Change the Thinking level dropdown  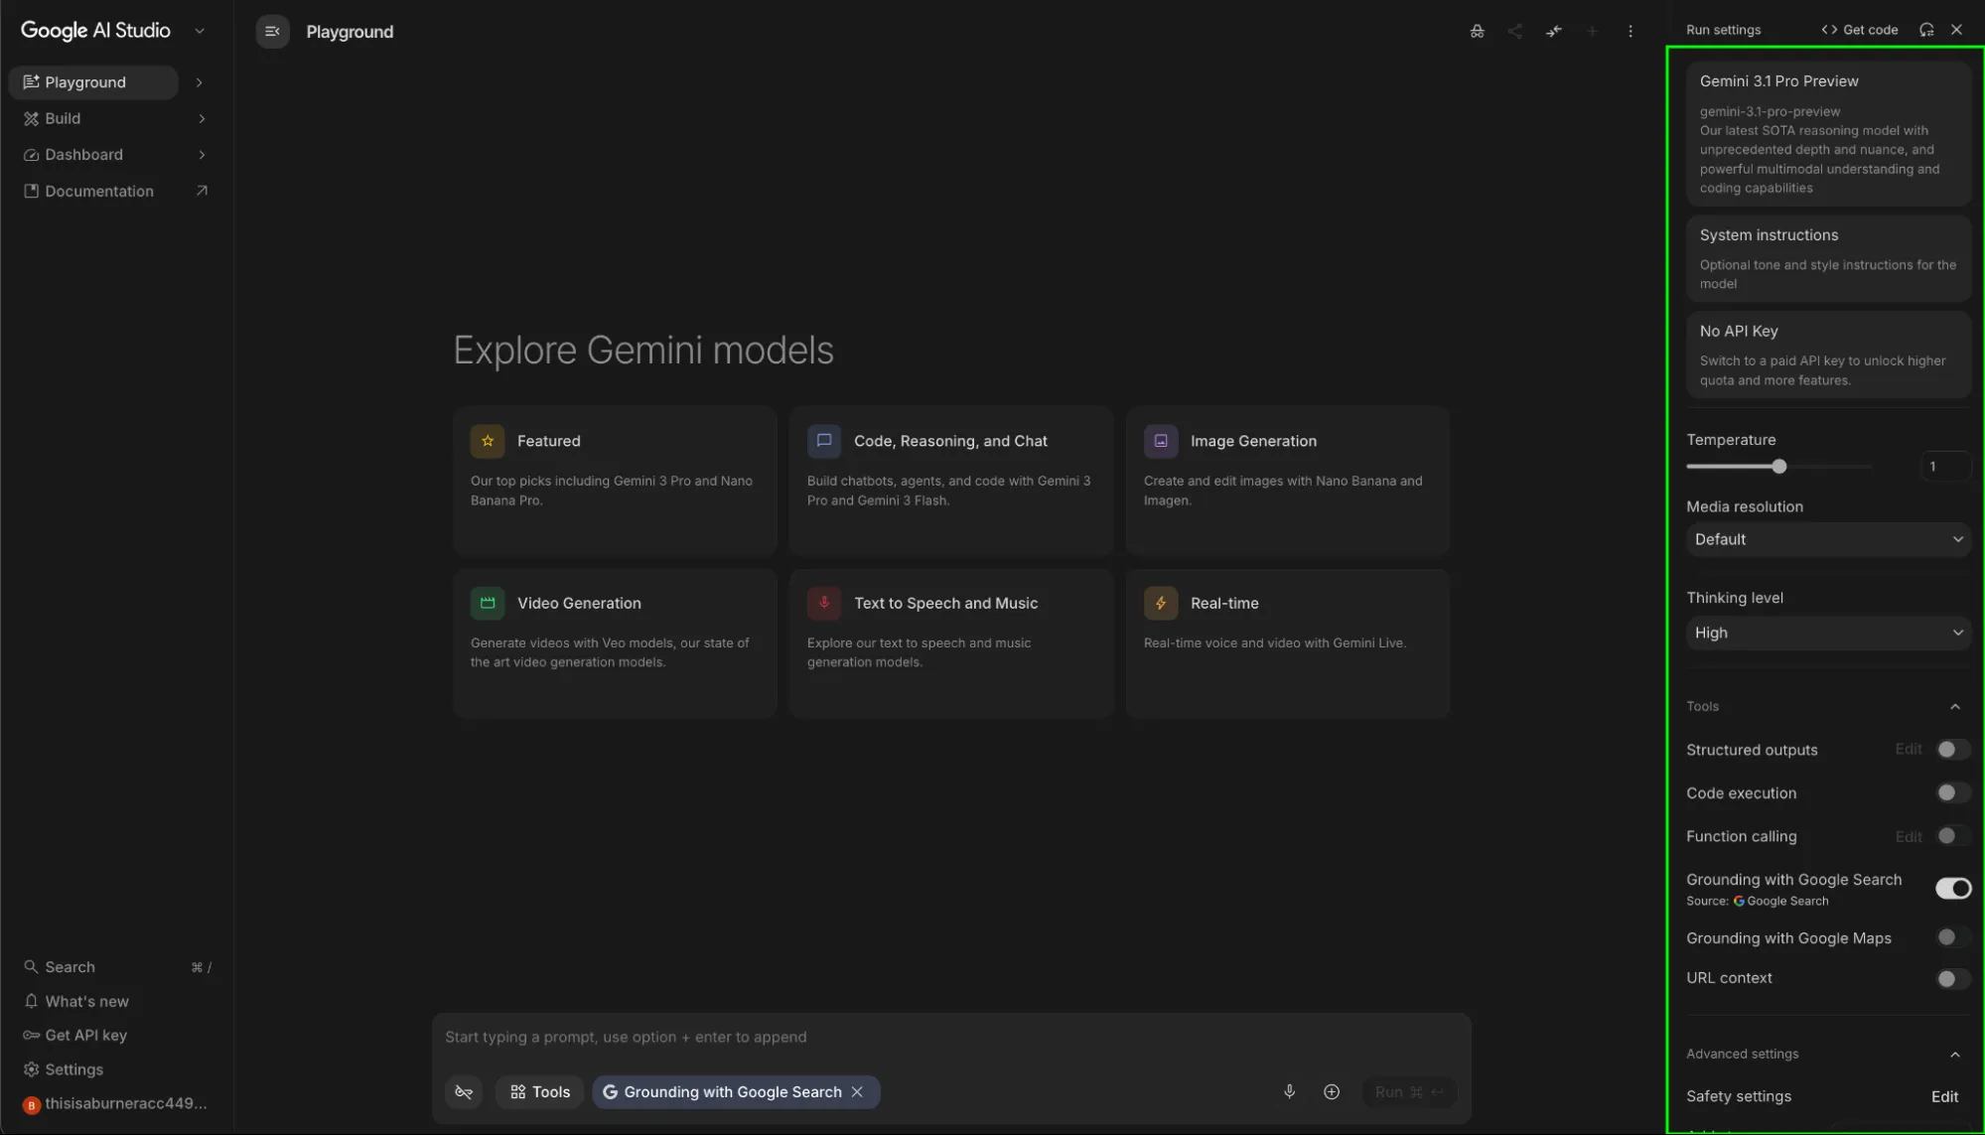1827,633
